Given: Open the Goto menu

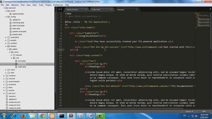Looking at the screenshot, I should [x=34, y=5].
